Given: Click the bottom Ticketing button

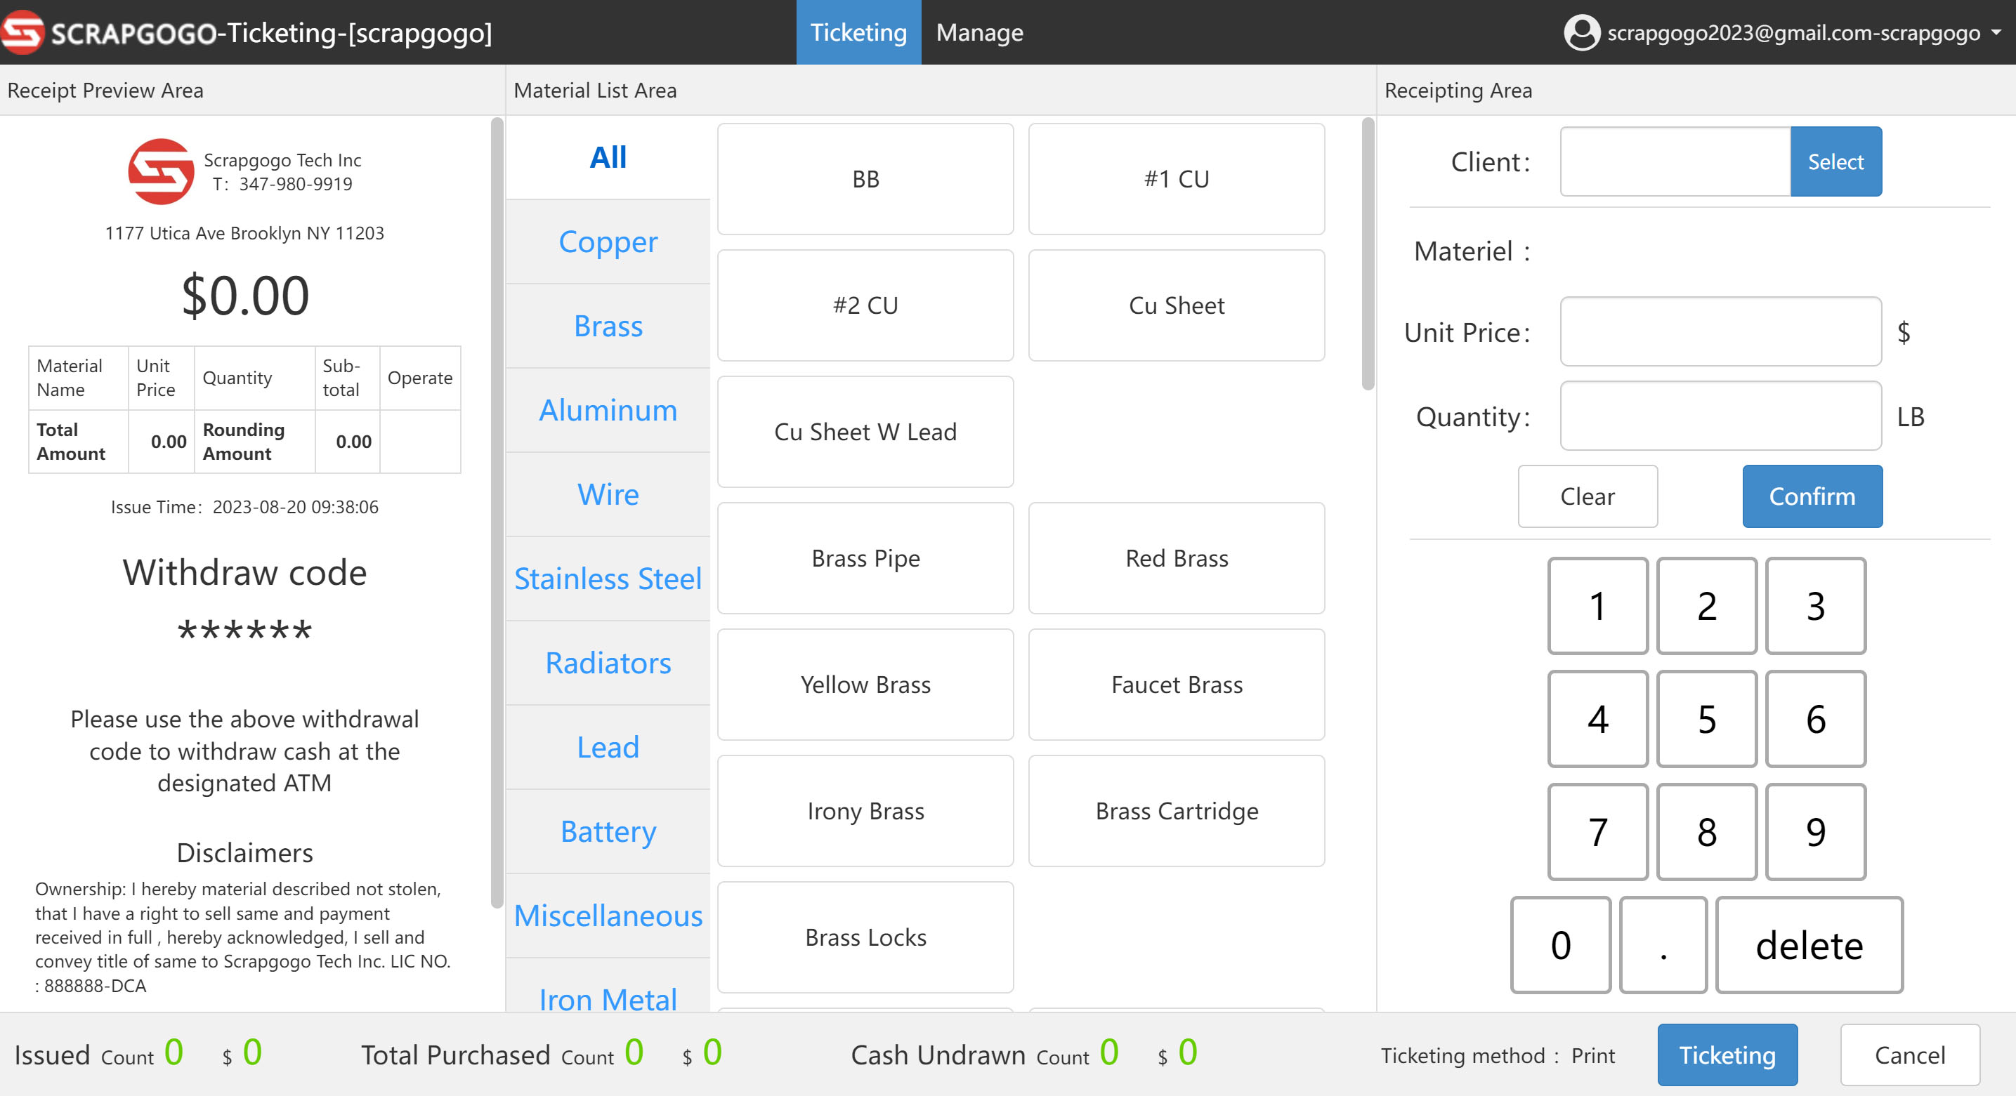Looking at the screenshot, I should 1727,1055.
